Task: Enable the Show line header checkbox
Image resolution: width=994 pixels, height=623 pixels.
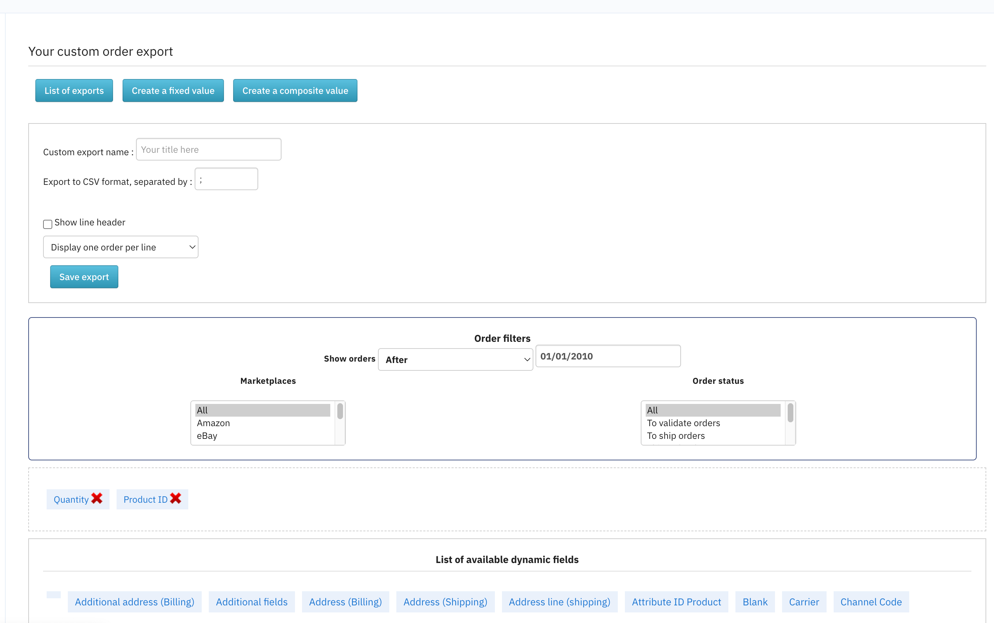Action: (x=47, y=224)
